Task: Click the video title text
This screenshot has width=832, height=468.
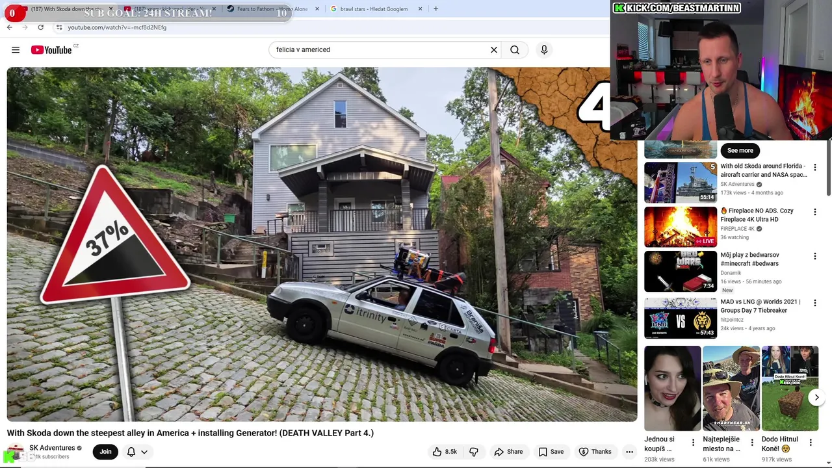Action: tap(190, 433)
